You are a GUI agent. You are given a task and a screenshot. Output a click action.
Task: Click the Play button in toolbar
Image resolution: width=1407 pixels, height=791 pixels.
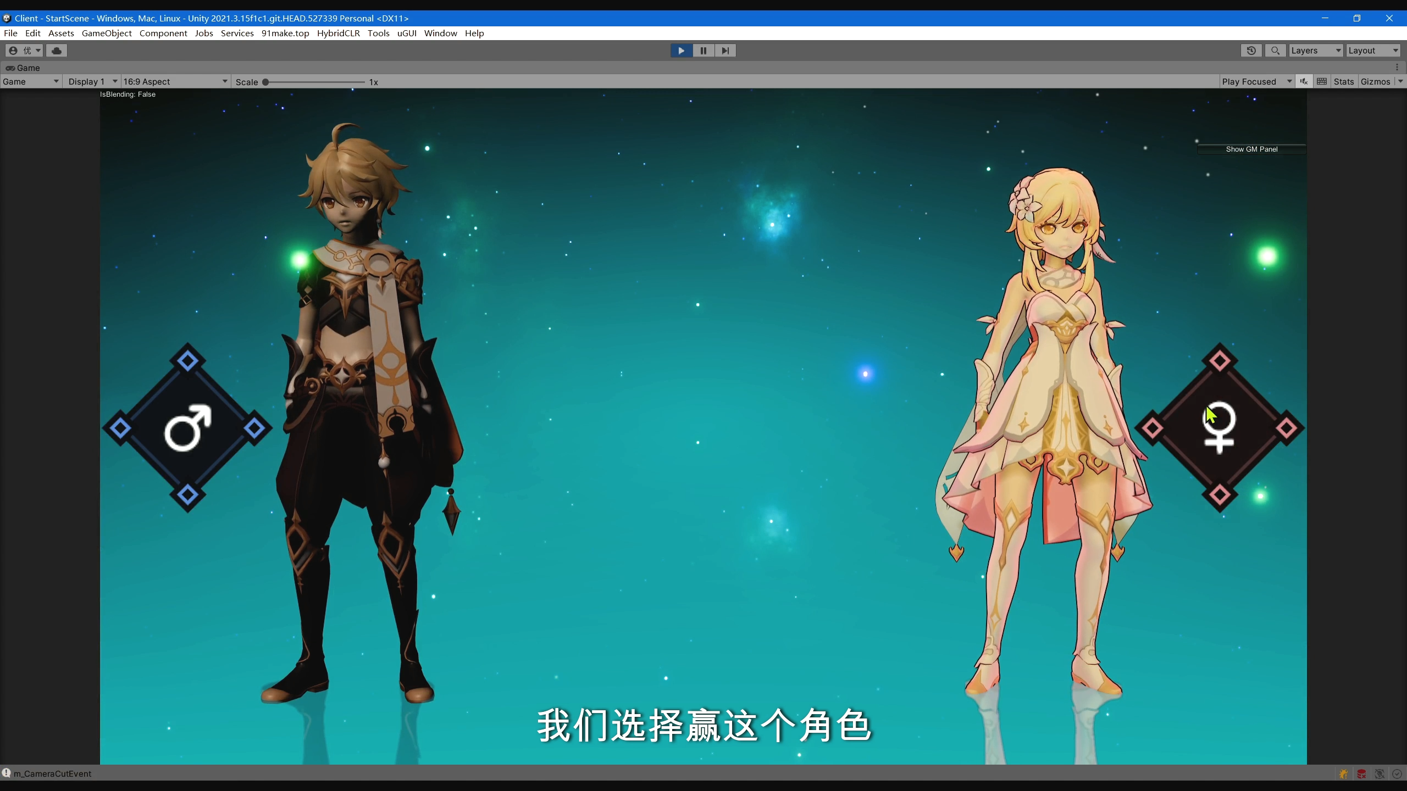[x=681, y=51]
